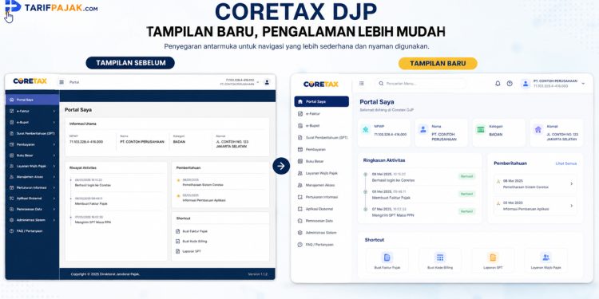Click Alamat card house icon in new view
Viewport: 599px width, 299px height.
[538, 129]
